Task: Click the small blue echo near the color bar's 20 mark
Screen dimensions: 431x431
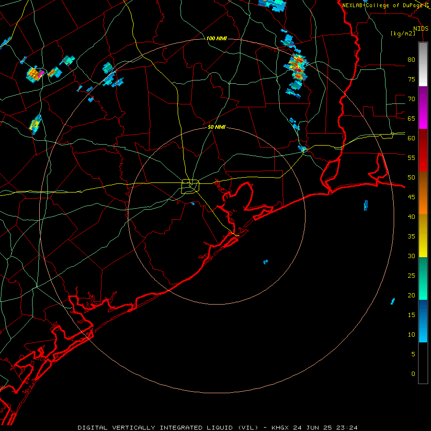Action: click(x=393, y=301)
